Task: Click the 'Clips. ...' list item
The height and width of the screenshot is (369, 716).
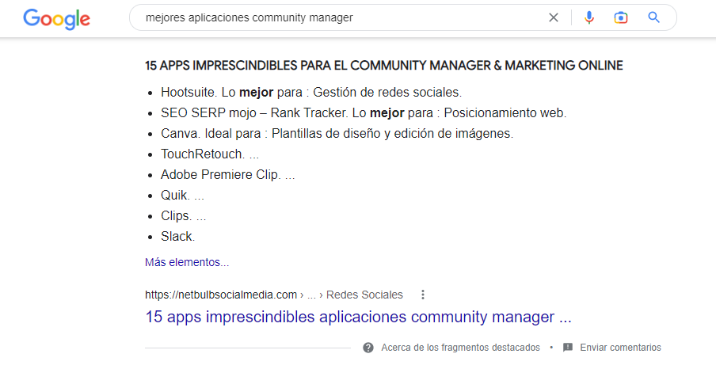Action: pyautogui.click(x=183, y=215)
